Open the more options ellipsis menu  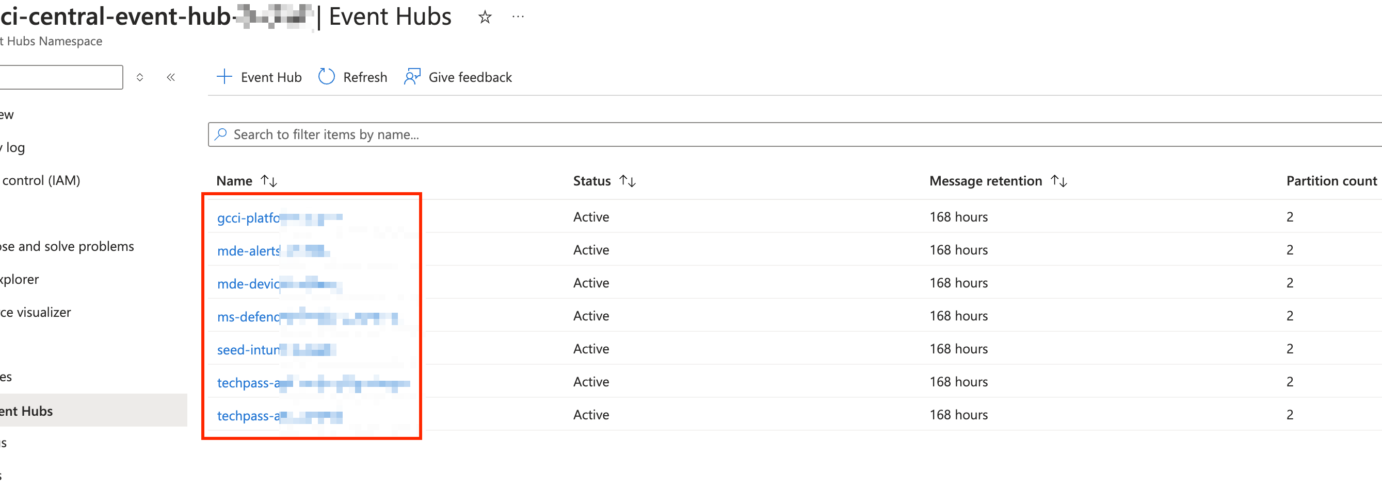(x=518, y=16)
